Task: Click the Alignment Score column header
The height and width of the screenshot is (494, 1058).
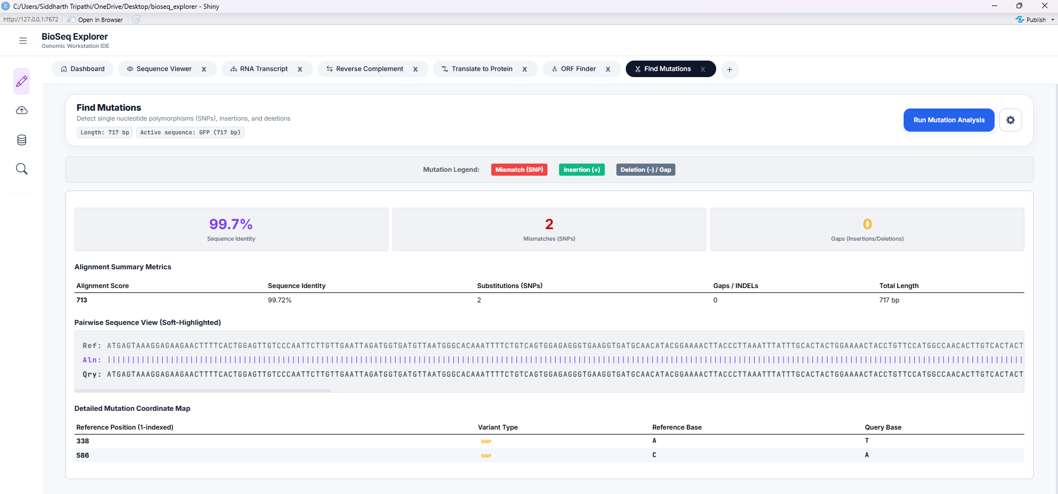Action: coord(103,286)
